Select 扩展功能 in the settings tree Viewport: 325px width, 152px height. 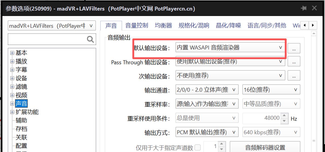point(27,112)
